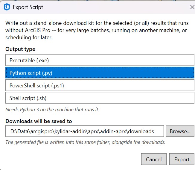Pick the Shell script (.sh) option
The height and width of the screenshot is (170, 195).
pyautogui.click(x=100, y=98)
